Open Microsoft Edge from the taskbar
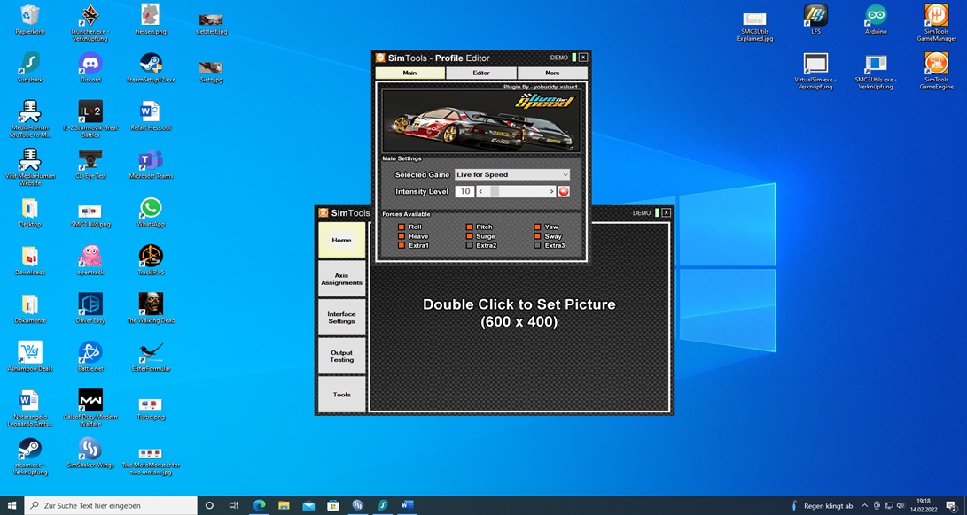Image resolution: width=967 pixels, height=515 pixels. (x=259, y=505)
